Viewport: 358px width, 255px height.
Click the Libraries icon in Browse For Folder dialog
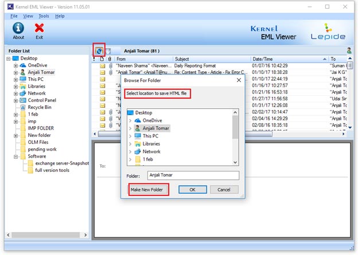[138, 144]
